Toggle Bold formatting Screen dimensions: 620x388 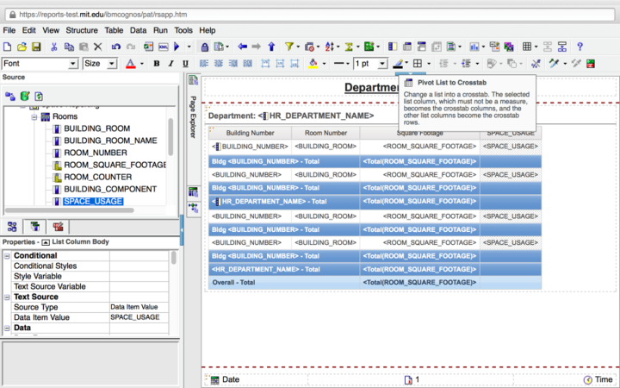[x=157, y=64]
